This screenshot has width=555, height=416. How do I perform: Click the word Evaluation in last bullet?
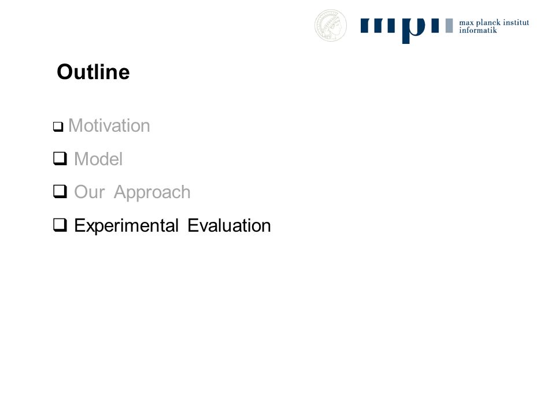229,226
